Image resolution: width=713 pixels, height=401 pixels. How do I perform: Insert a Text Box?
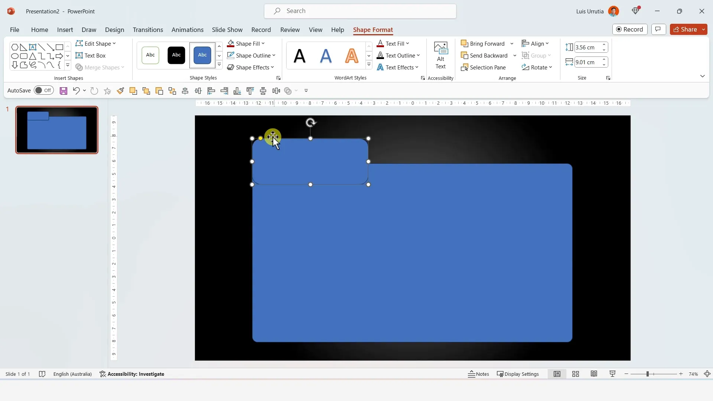[x=91, y=56]
